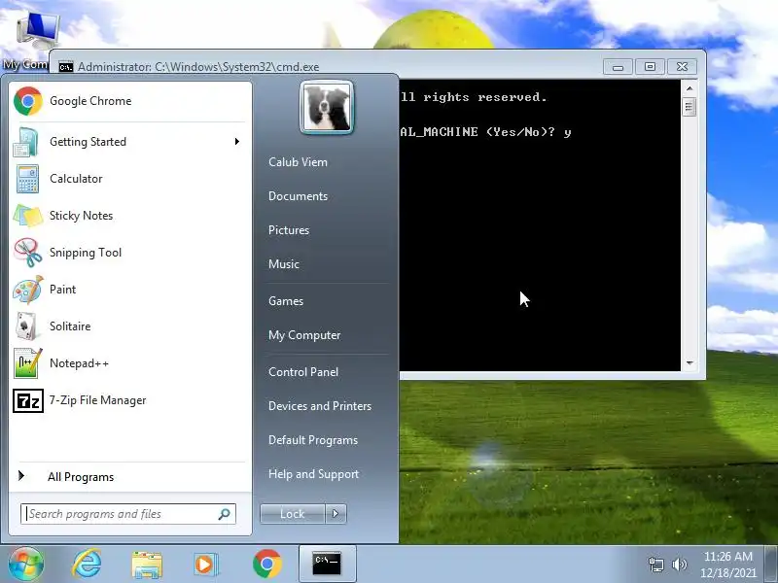The width and height of the screenshot is (778, 583).
Task: Open Chrome from the taskbar
Action: click(266, 564)
